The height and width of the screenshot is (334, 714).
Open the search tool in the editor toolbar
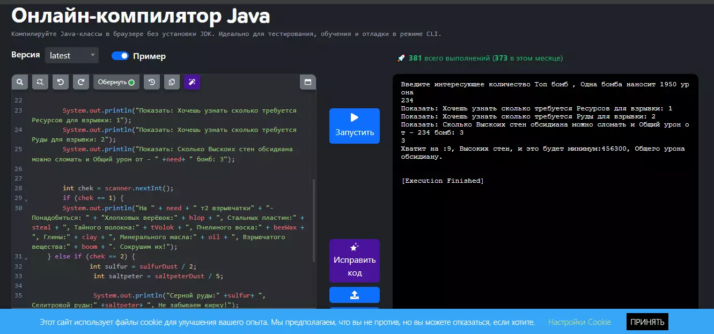(20, 82)
